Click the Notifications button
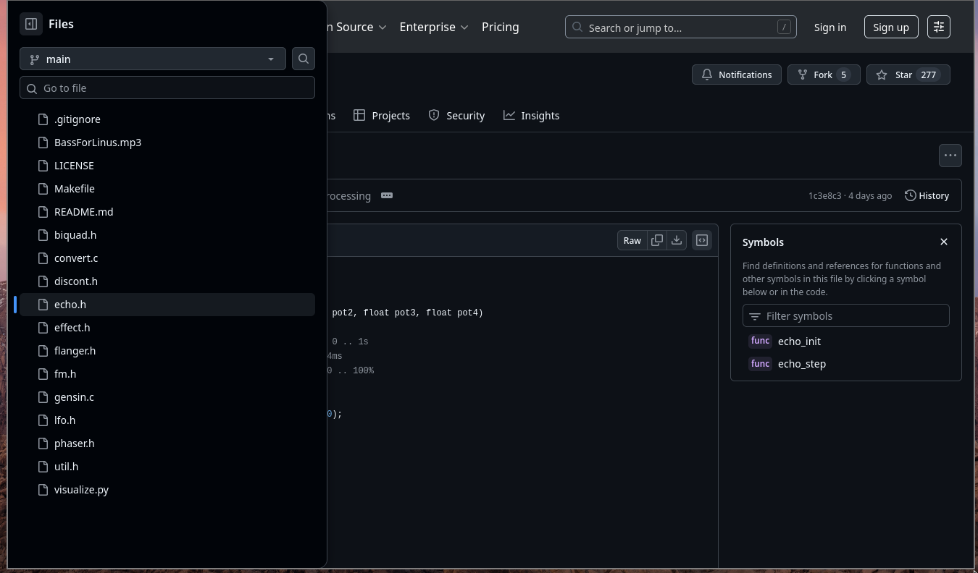 (x=737, y=75)
